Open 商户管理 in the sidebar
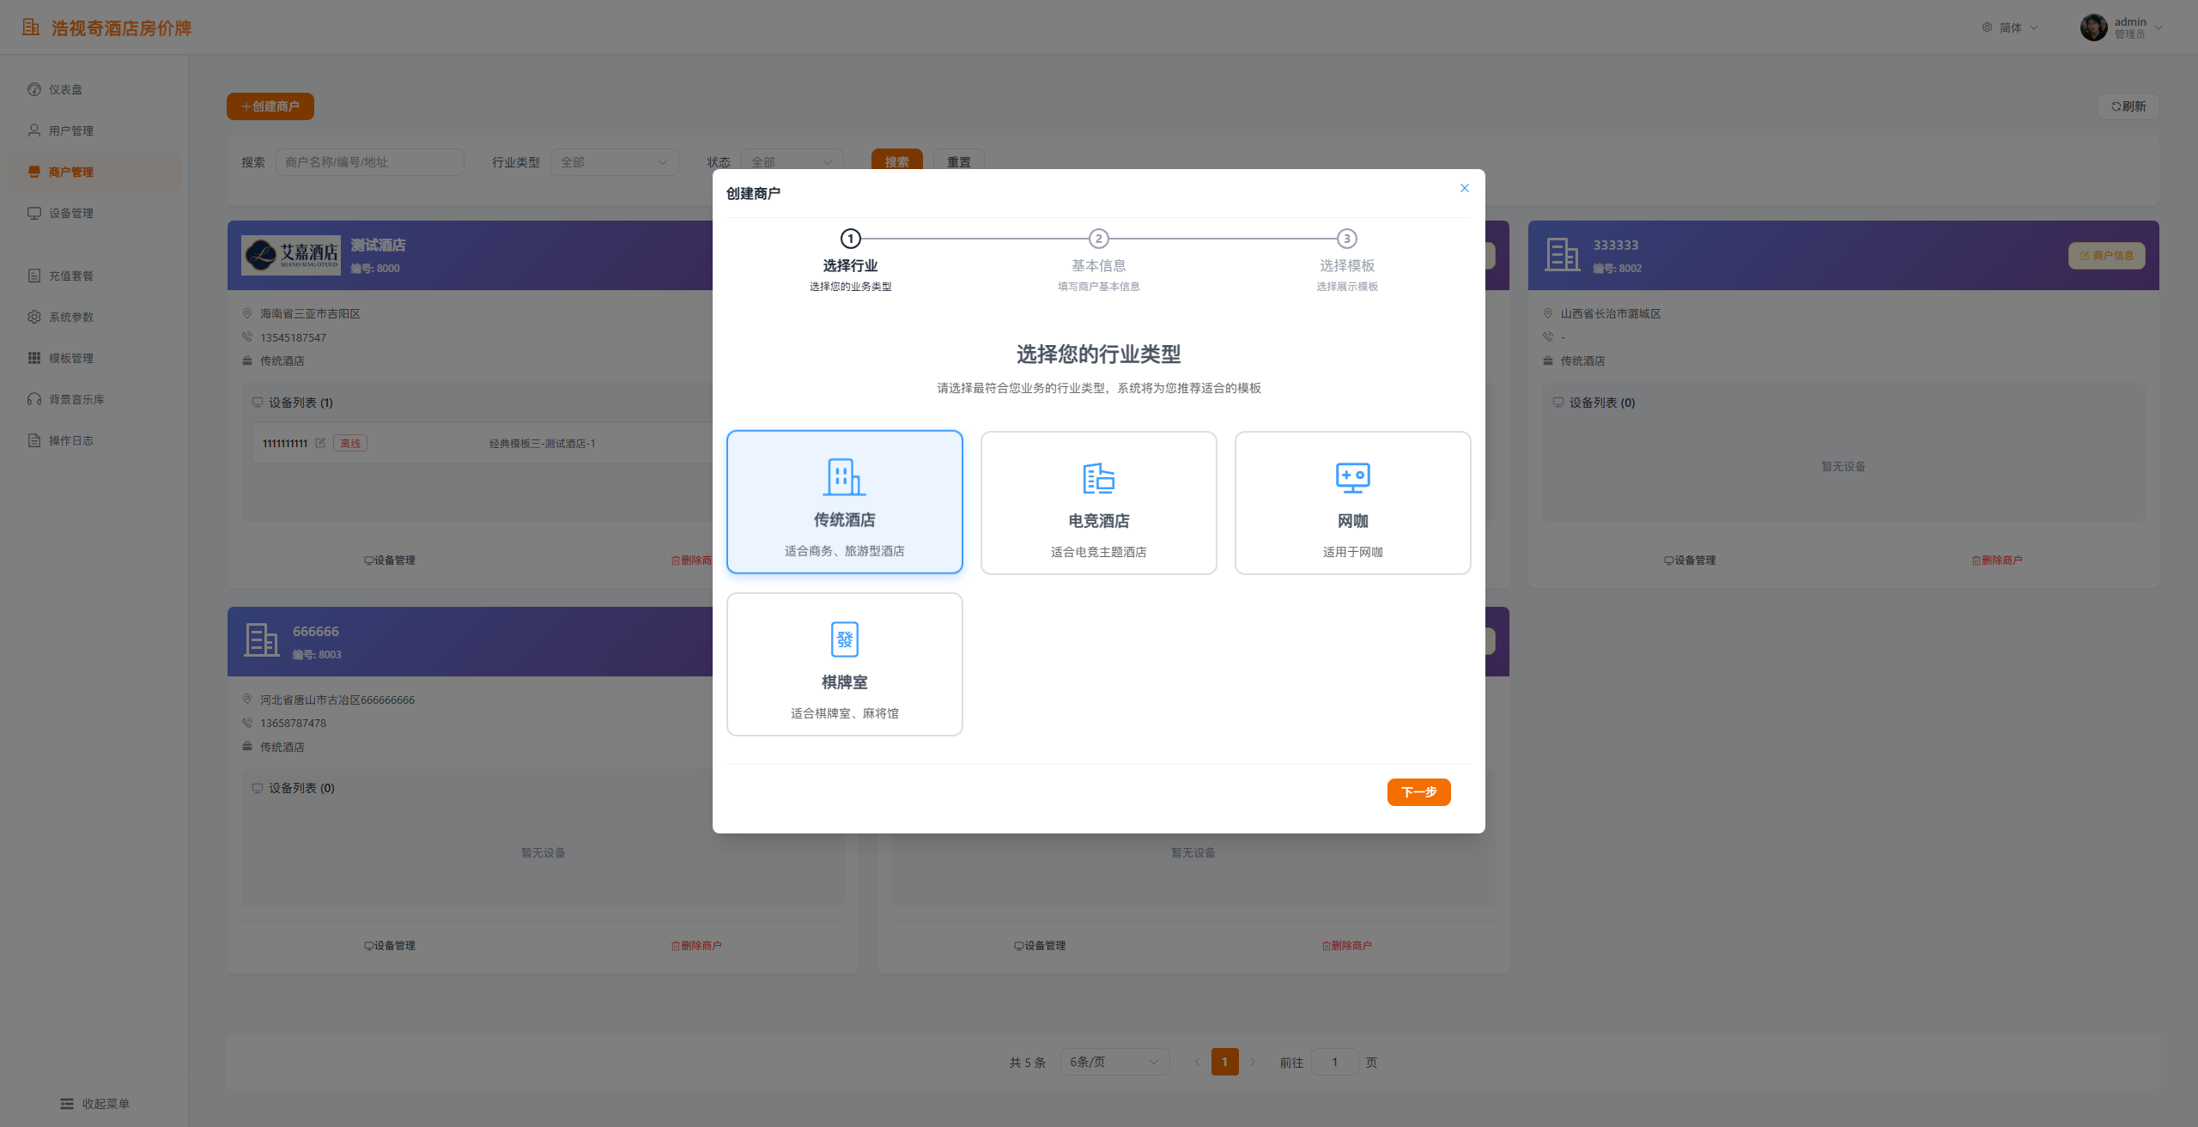This screenshot has width=2198, height=1127. [x=94, y=172]
